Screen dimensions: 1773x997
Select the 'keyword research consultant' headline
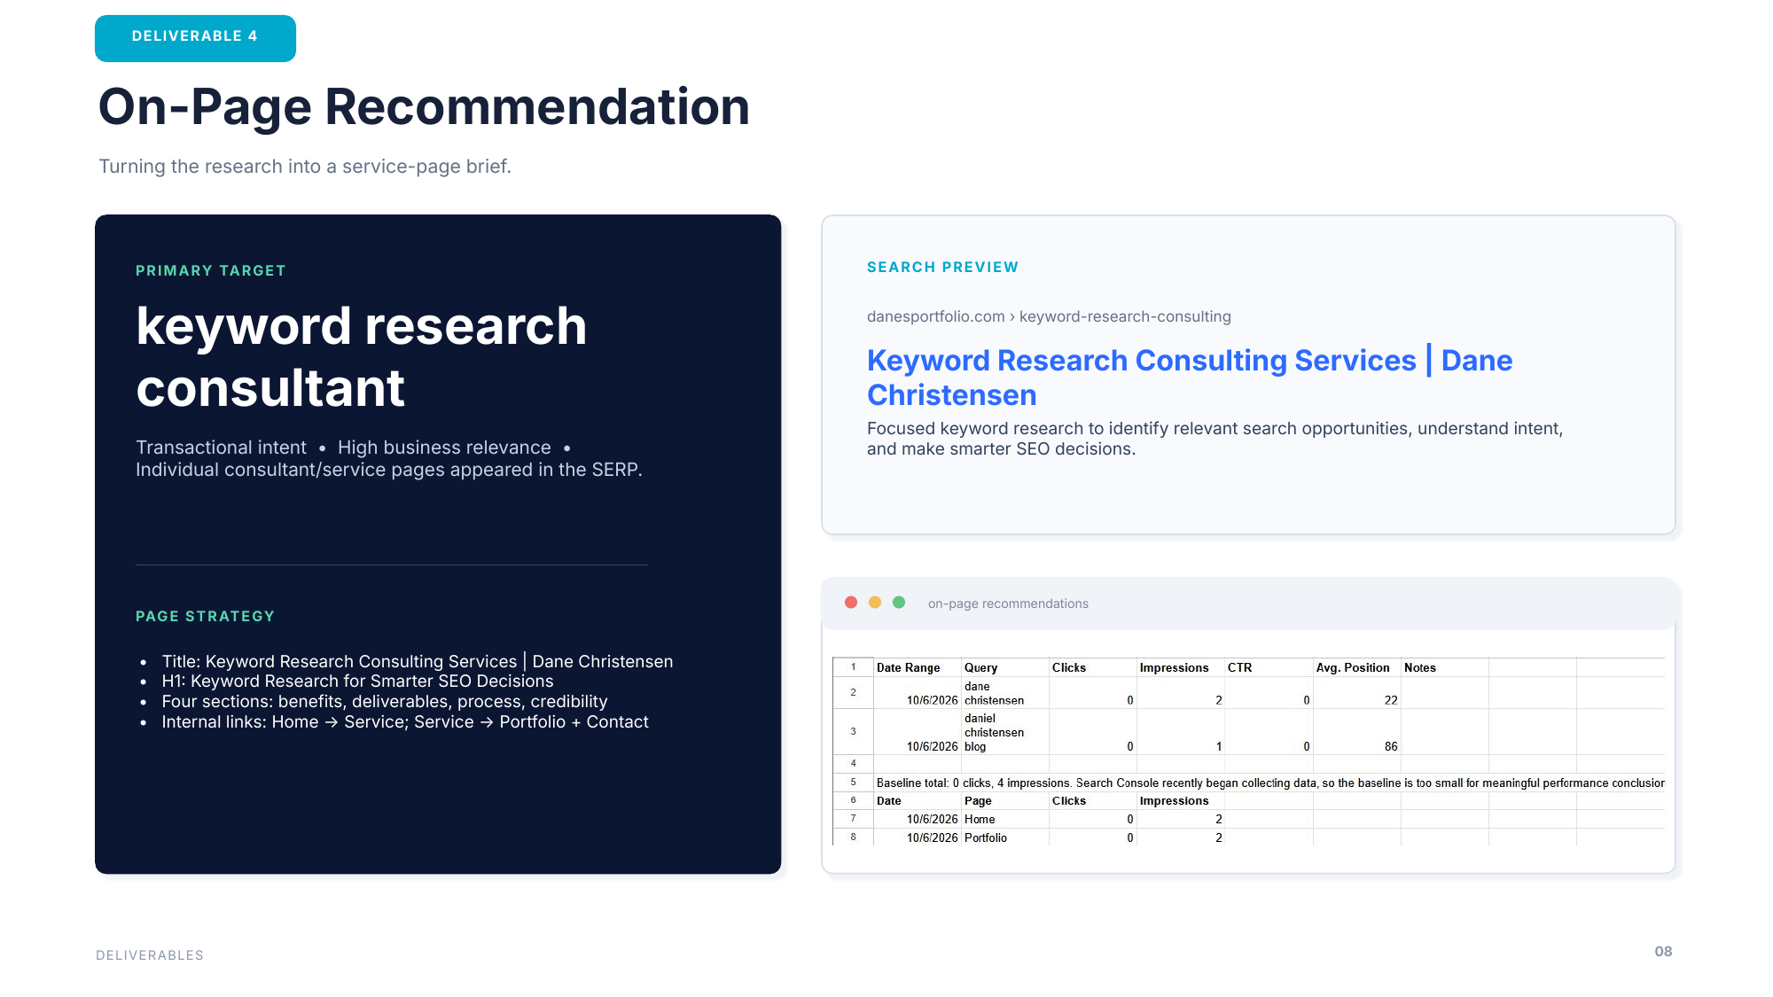(x=361, y=356)
